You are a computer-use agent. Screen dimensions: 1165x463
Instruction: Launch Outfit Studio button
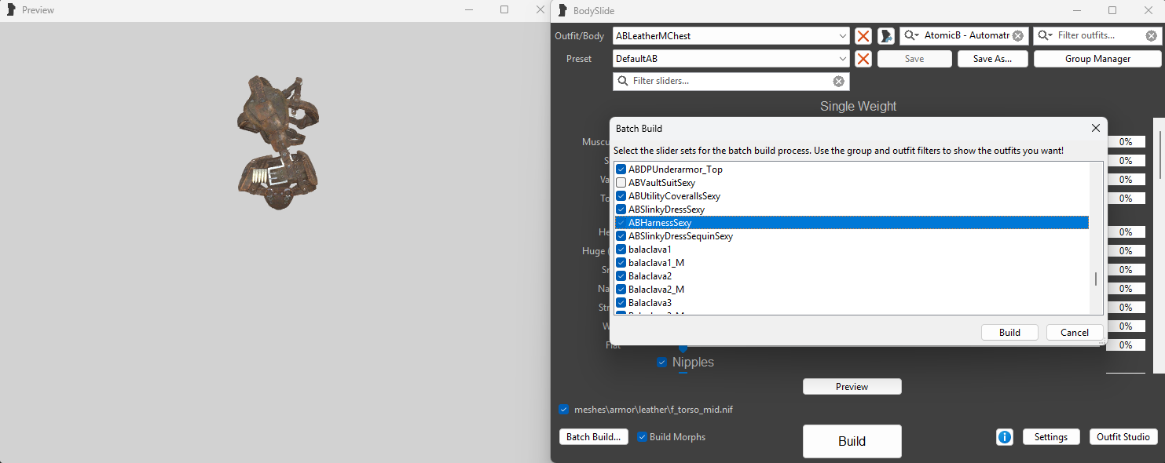[x=1123, y=437]
